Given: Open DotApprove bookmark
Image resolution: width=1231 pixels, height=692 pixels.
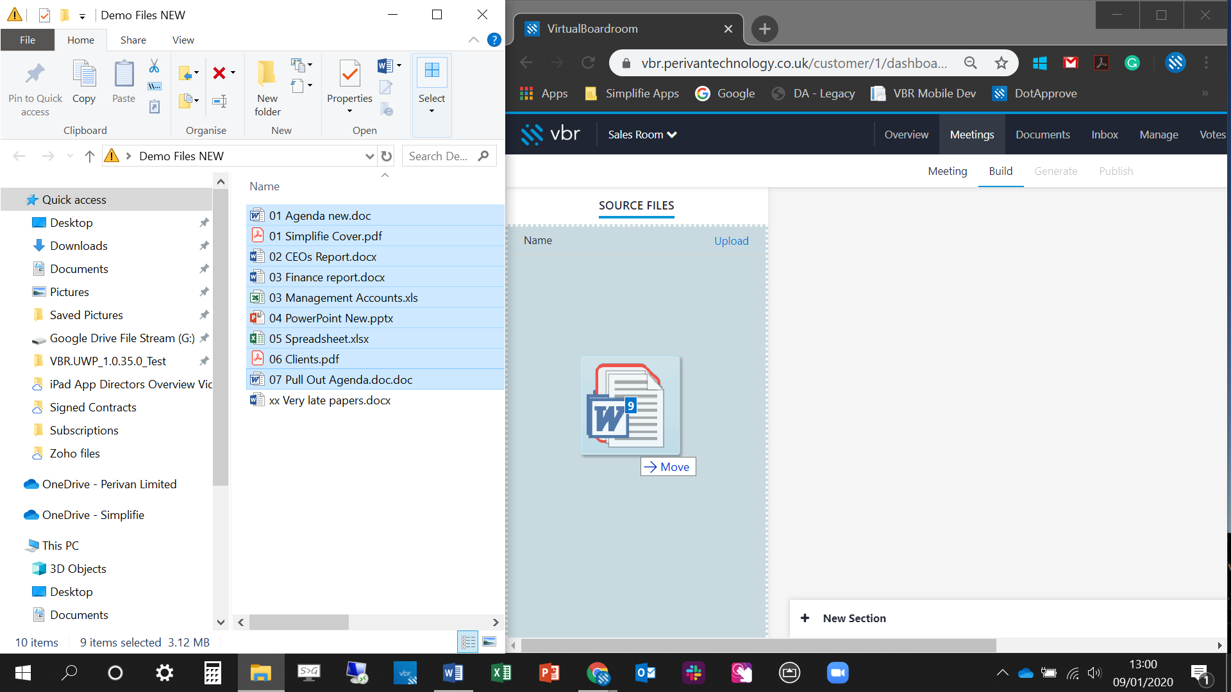Looking at the screenshot, I should pyautogui.click(x=1034, y=94).
